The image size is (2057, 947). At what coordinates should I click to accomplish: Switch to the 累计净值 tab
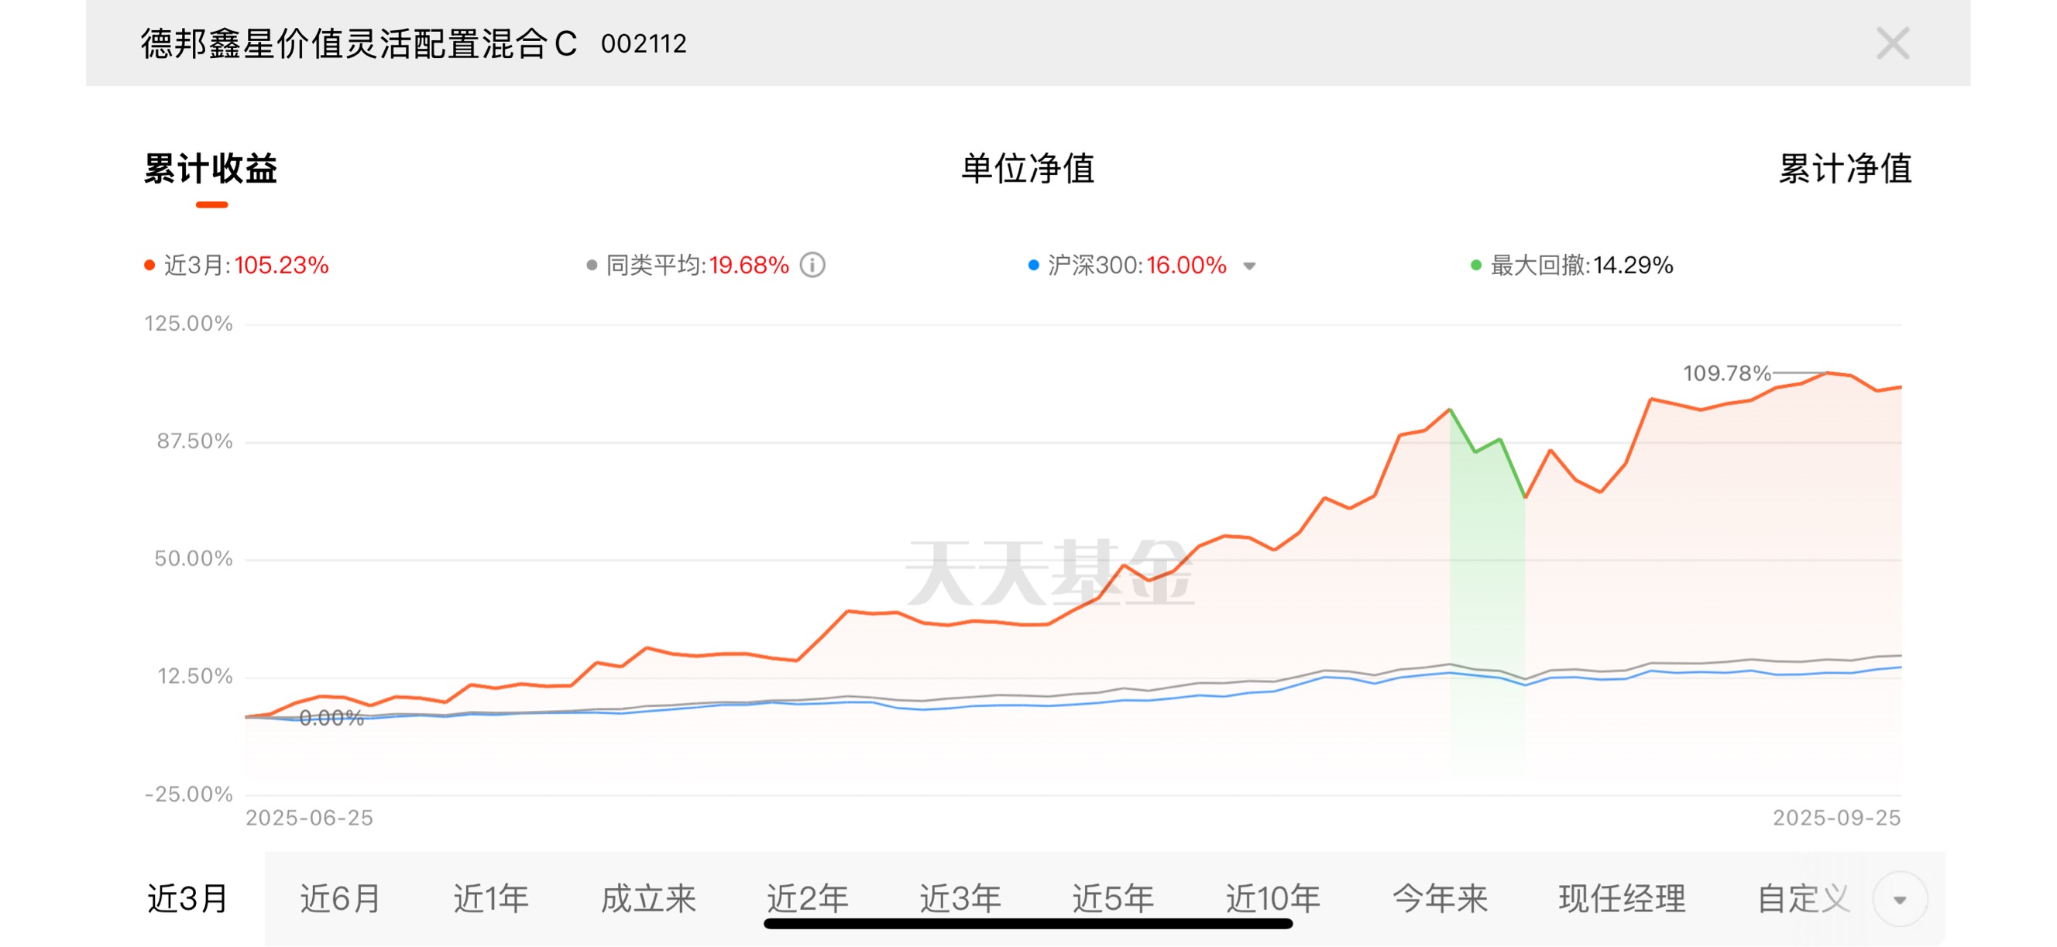(x=1845, y=170)
